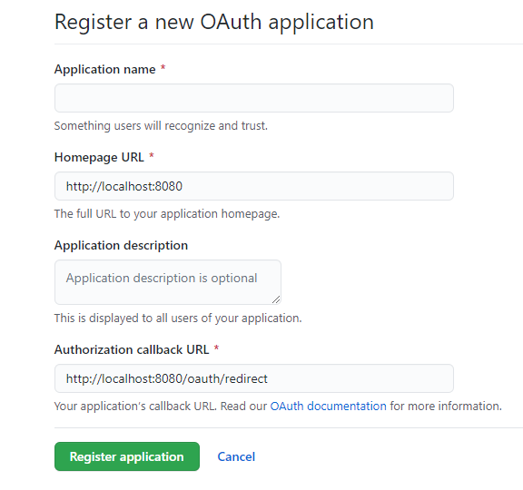Focus the Authorization callback URL input
523x490 pixels.
(254, 378)
